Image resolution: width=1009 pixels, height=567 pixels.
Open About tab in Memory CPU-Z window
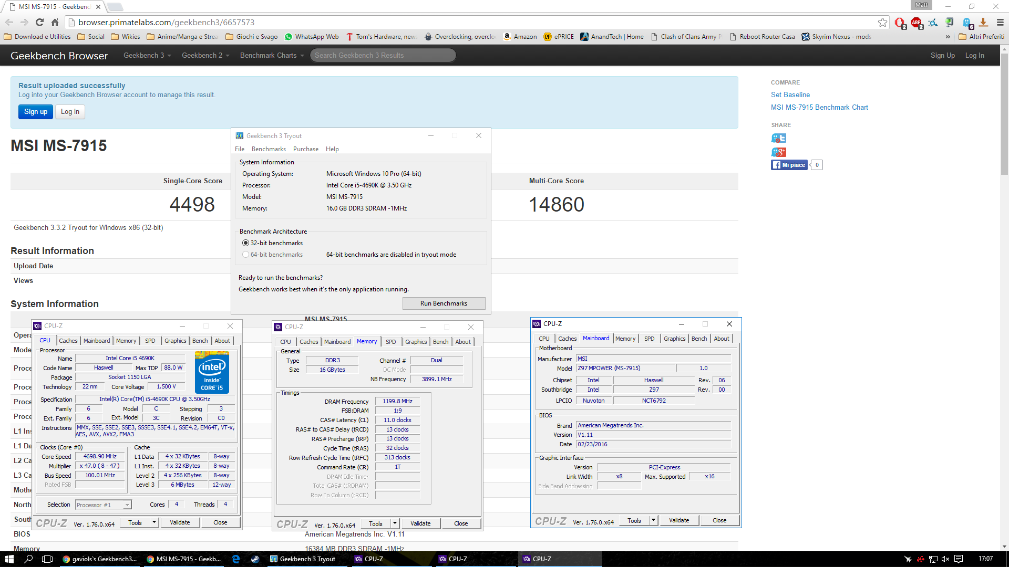pos(463,342)
